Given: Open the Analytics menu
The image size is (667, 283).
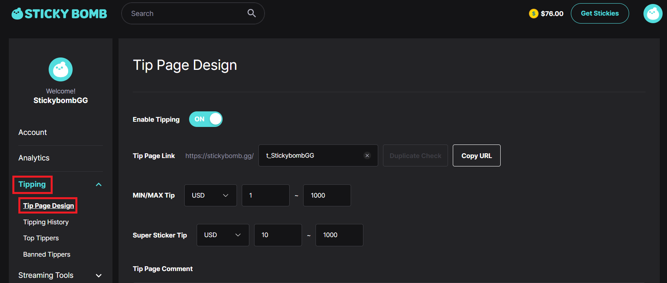Looking at the screenshot, I should pos(34,158).
